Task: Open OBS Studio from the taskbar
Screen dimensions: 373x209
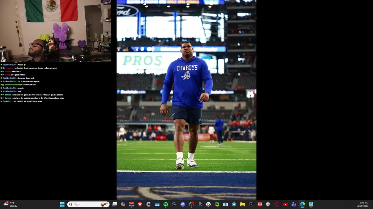Action: [191, 204]
